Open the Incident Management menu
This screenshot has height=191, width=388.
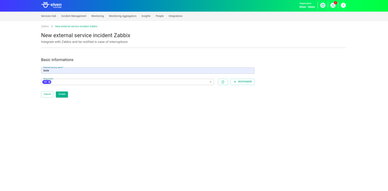(x=74, y=16)
